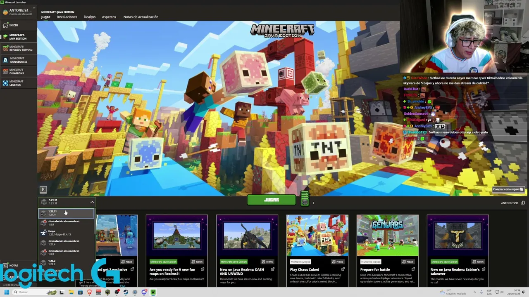Image resolution: width=529 pixels, height=297 pixels.
Task: Open the DASH AND UNWIND article thumbnail
Action: [247, 236]
